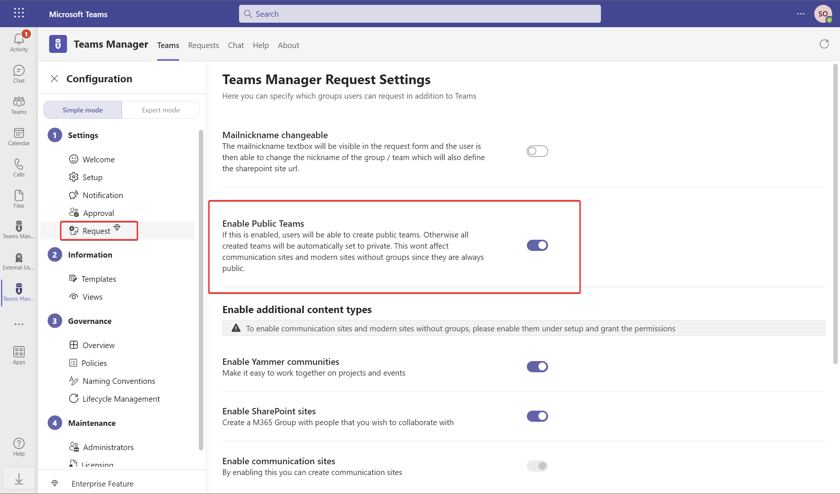Click the download icon at bottom left
The height and width of the screenshot is (494, 840).
(19, 479)
